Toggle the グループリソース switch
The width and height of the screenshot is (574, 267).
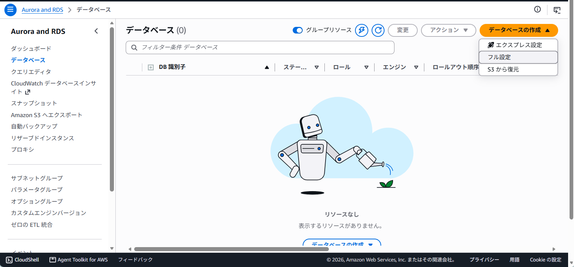pyautogui.click(x=298, y=30)
